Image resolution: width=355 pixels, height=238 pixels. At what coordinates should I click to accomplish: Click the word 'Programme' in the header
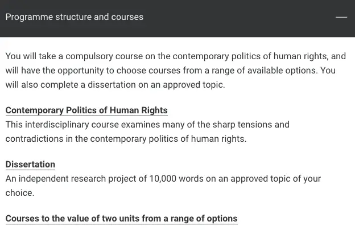(29, 17)
